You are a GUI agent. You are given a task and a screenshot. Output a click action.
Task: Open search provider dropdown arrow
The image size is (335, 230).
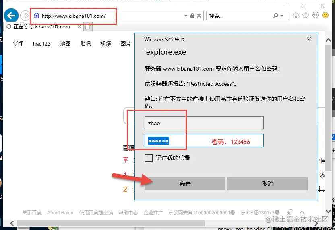(x=282, y=16)
